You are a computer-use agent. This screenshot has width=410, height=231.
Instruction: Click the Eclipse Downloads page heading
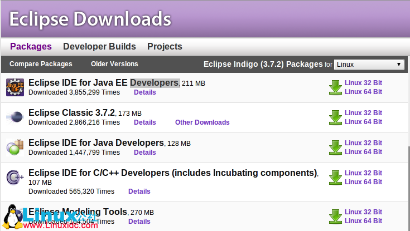click(90, 19)
